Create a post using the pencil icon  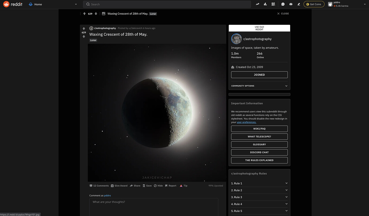(299, 4)
